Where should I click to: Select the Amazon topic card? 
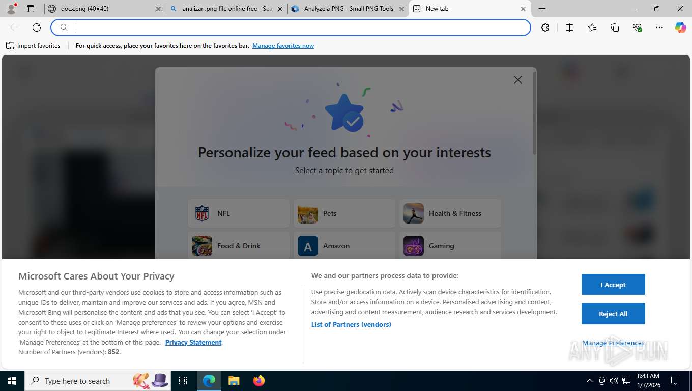tap(344, 246)
